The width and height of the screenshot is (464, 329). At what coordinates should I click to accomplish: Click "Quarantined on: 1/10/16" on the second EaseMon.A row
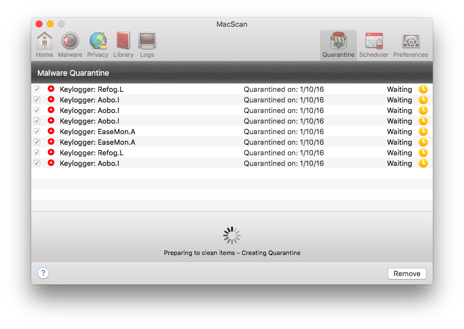pos(284,143)
